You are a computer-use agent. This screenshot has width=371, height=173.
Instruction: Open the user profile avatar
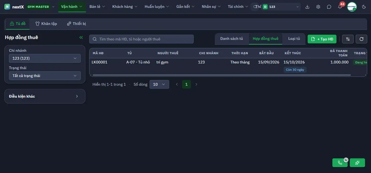(x=352, y=7)
